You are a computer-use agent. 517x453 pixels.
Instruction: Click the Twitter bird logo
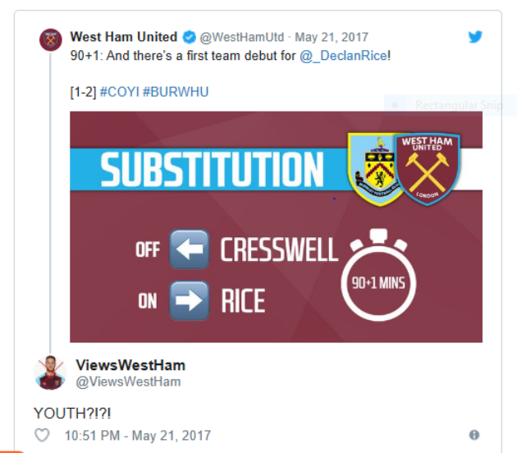476,37
